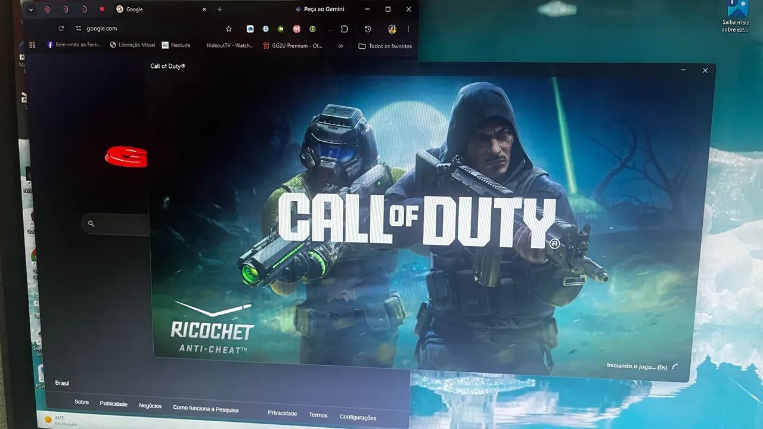Open Termos footer link
Viewport: 763px width, 429px height.
[x=318, y=415]
